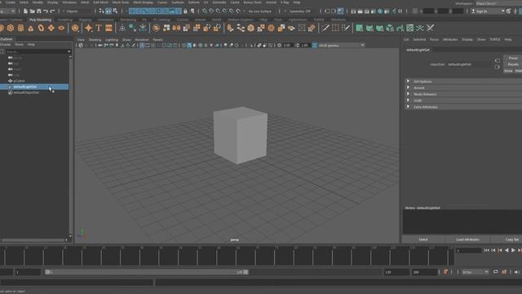The height and width of the screenshot is (294, 522).
Task: Click the Load Attributes button
Action: [467, 239]
